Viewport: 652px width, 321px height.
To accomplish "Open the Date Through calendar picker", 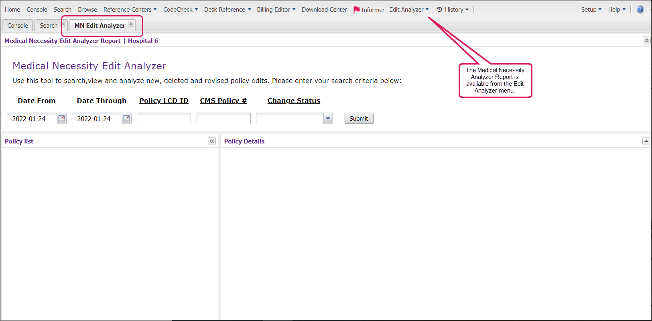I will (x=127, y=118).
